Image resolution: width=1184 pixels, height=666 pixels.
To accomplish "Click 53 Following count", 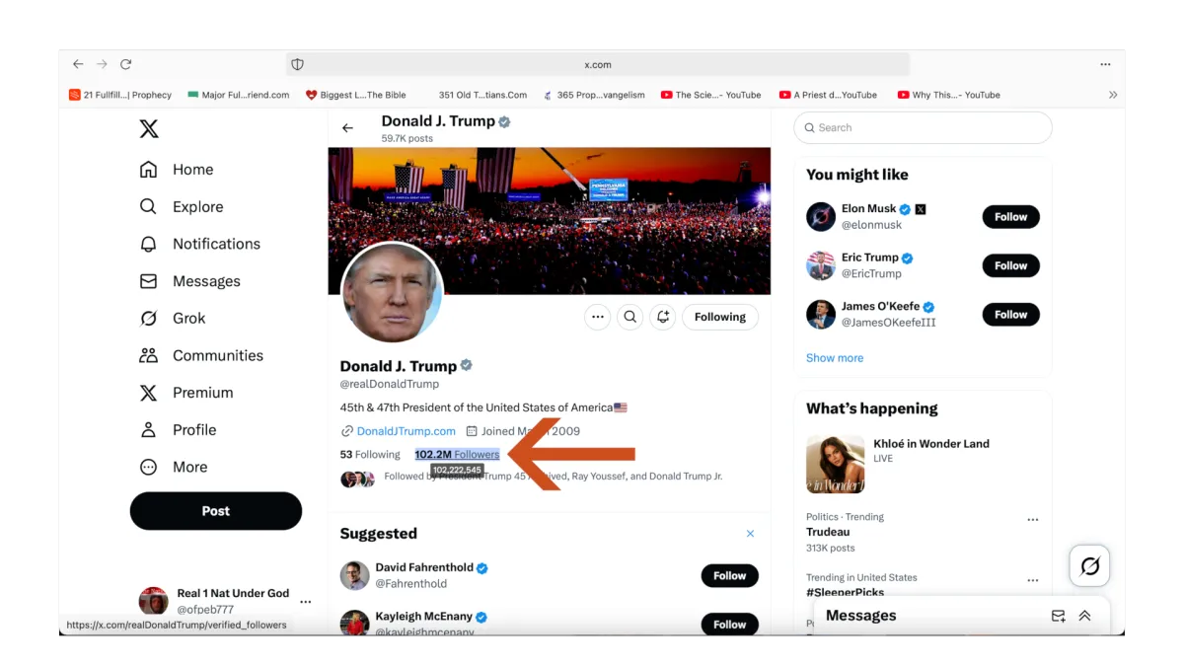I will coord(370,455).
